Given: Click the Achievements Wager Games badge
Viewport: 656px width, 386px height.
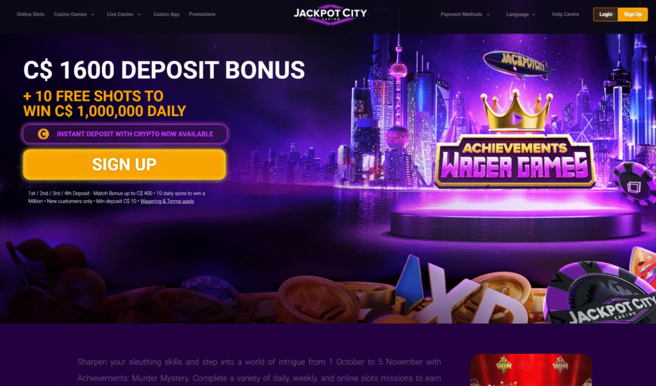Looking at the screenshot, I should coord(515,161).
